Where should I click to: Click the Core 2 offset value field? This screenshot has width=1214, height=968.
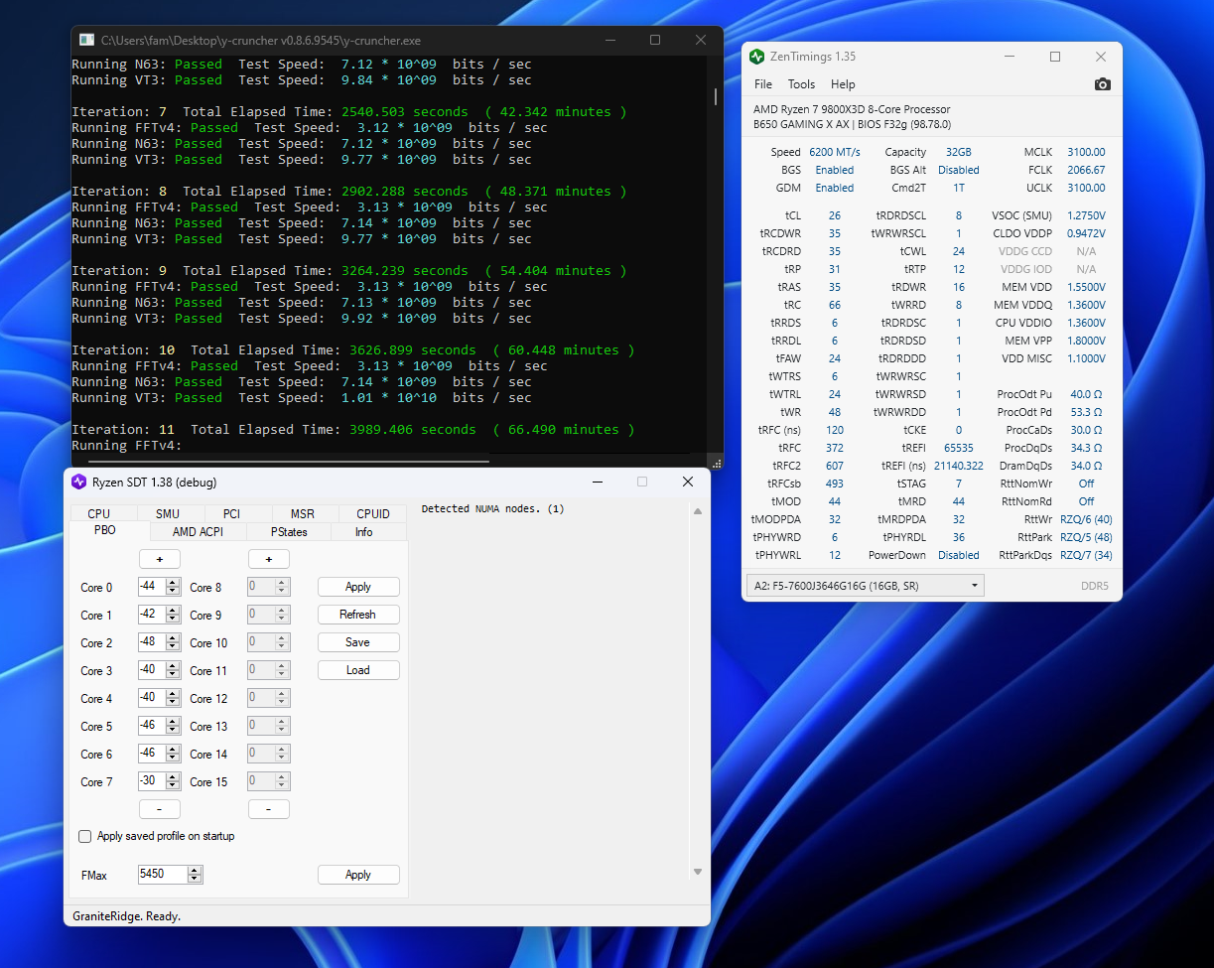tap(151, 642)
